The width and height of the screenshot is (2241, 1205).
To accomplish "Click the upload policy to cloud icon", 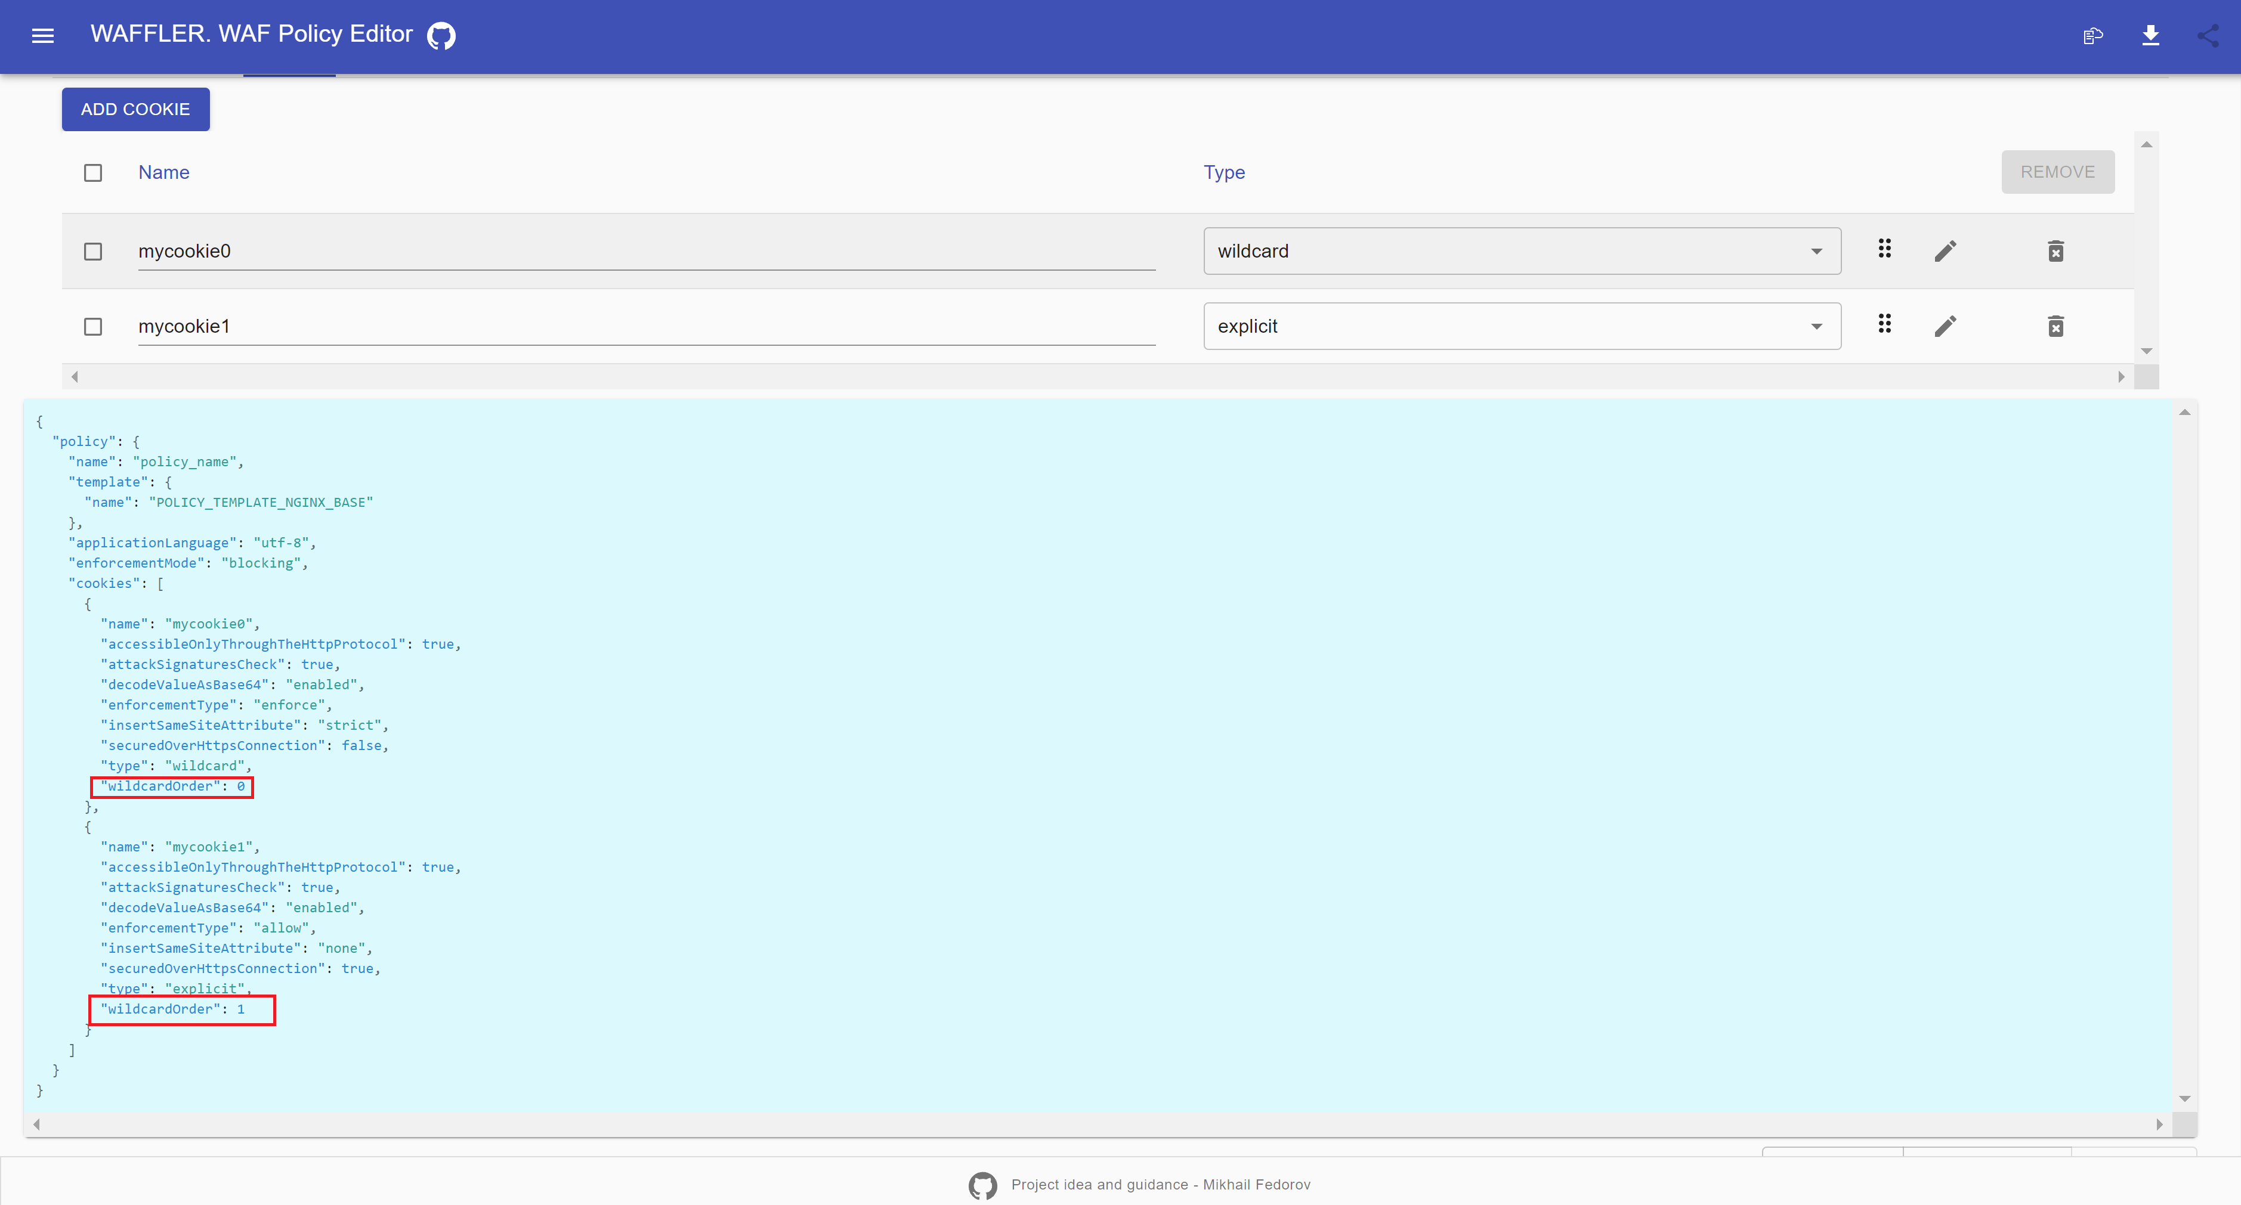I will (2094, 36).
